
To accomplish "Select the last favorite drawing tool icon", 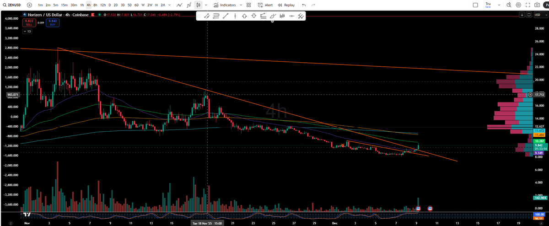I will pyautogui.click(x=301, y=16).
